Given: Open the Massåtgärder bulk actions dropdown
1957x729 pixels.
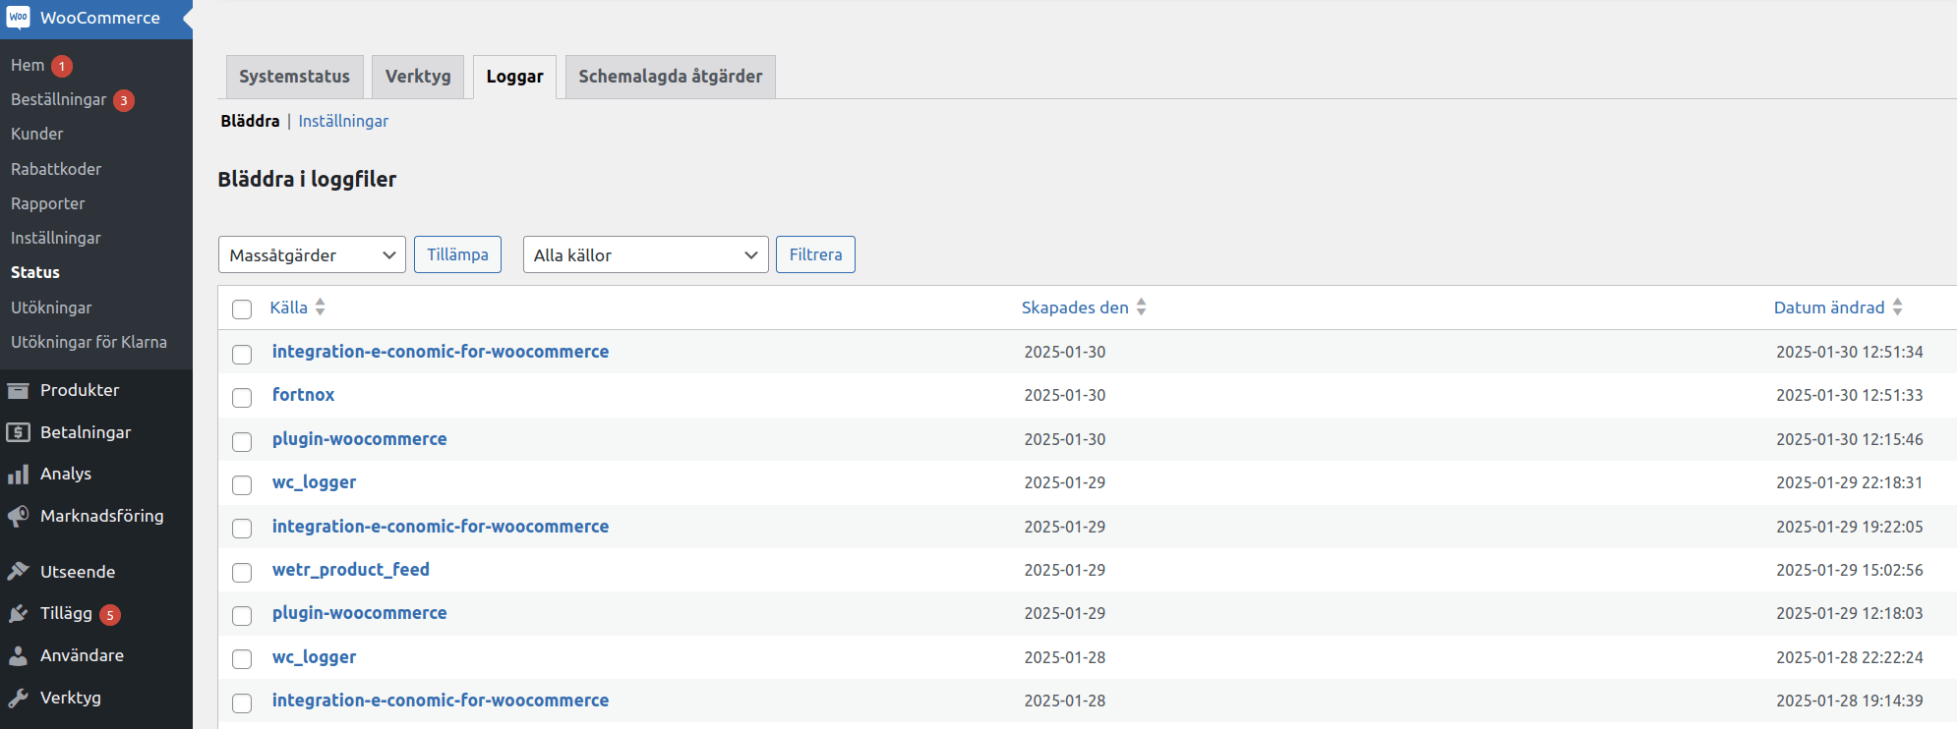Looking at the screenshot, I should pos(312,255).
